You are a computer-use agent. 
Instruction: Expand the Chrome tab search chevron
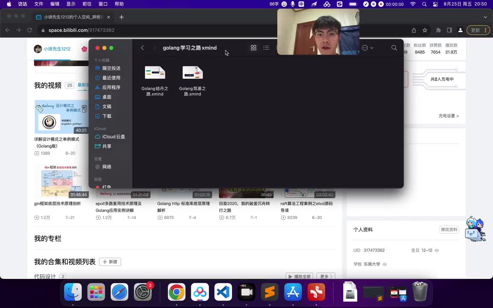pyautogui.click(x=485, y=17)
